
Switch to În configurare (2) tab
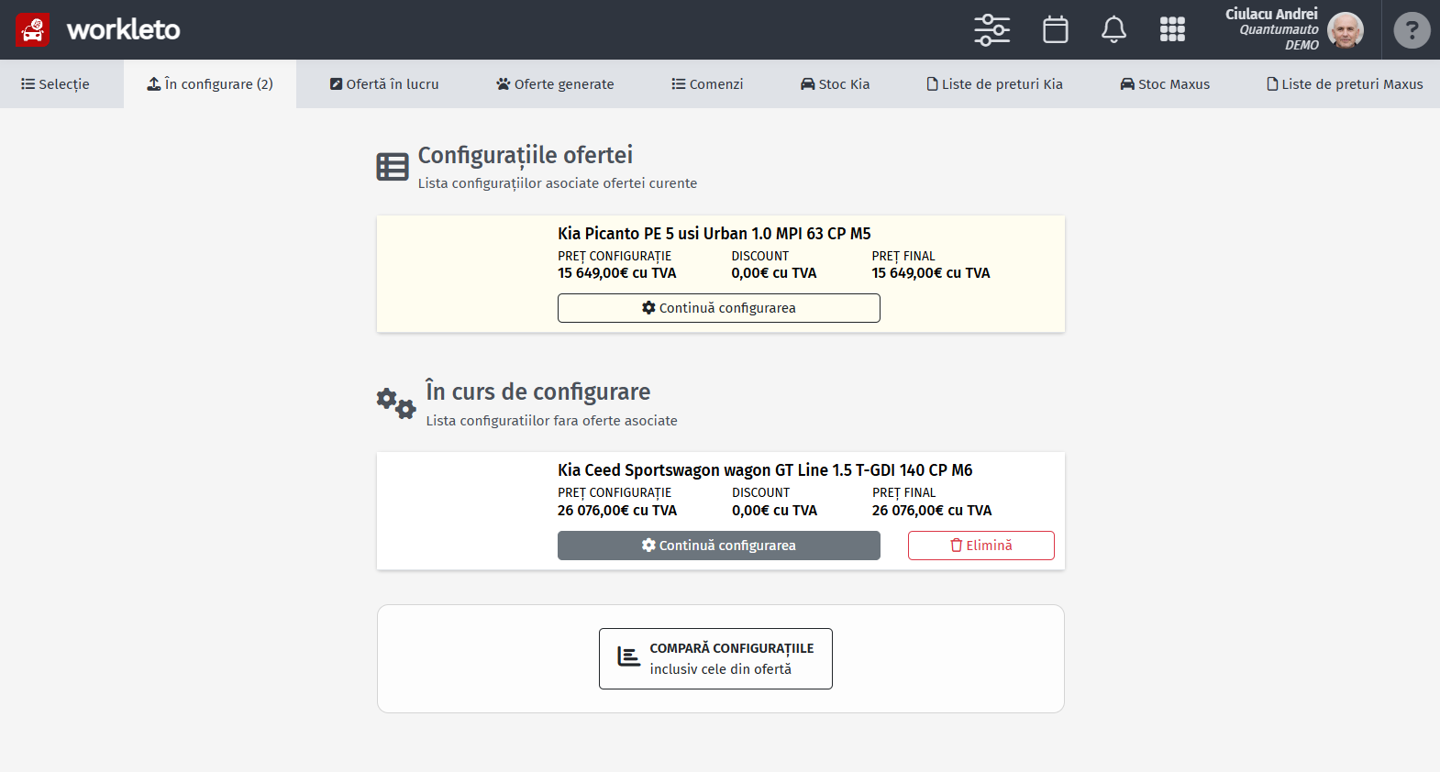point(210,84)
